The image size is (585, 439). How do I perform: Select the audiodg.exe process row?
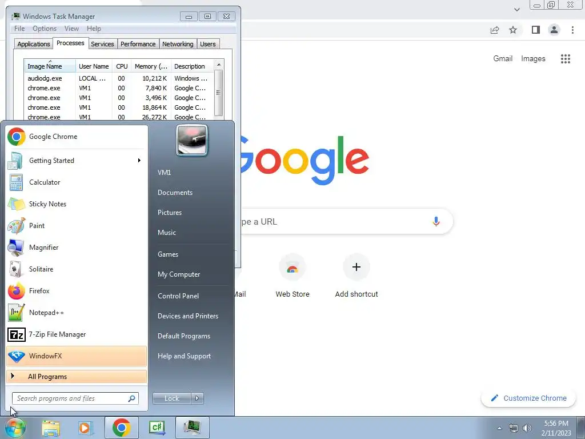coord(119,78)
